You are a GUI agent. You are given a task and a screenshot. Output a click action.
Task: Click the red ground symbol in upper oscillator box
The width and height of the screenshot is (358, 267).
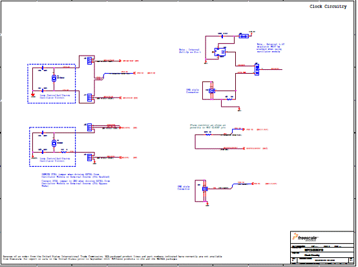click(x=33, y=95)
